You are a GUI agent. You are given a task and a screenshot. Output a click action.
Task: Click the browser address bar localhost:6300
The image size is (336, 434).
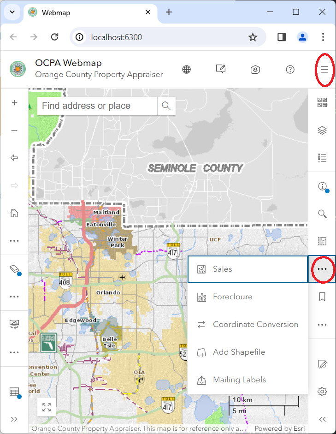pos(169,37)
